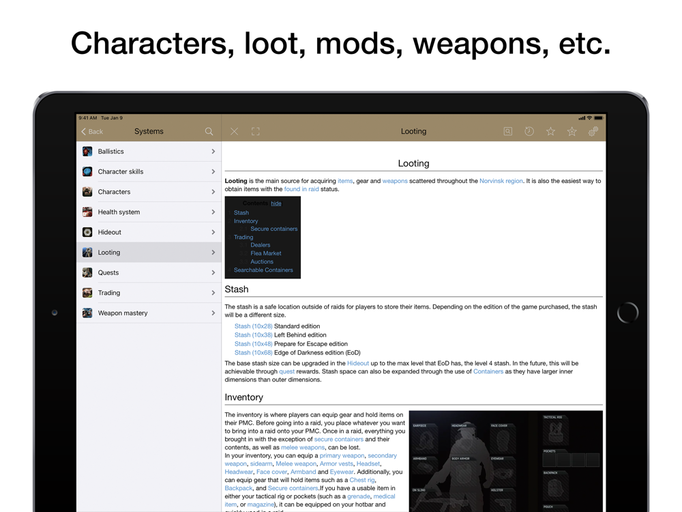Expand Health system with its chevron
The image size is (682, 512).
[213, 212]
